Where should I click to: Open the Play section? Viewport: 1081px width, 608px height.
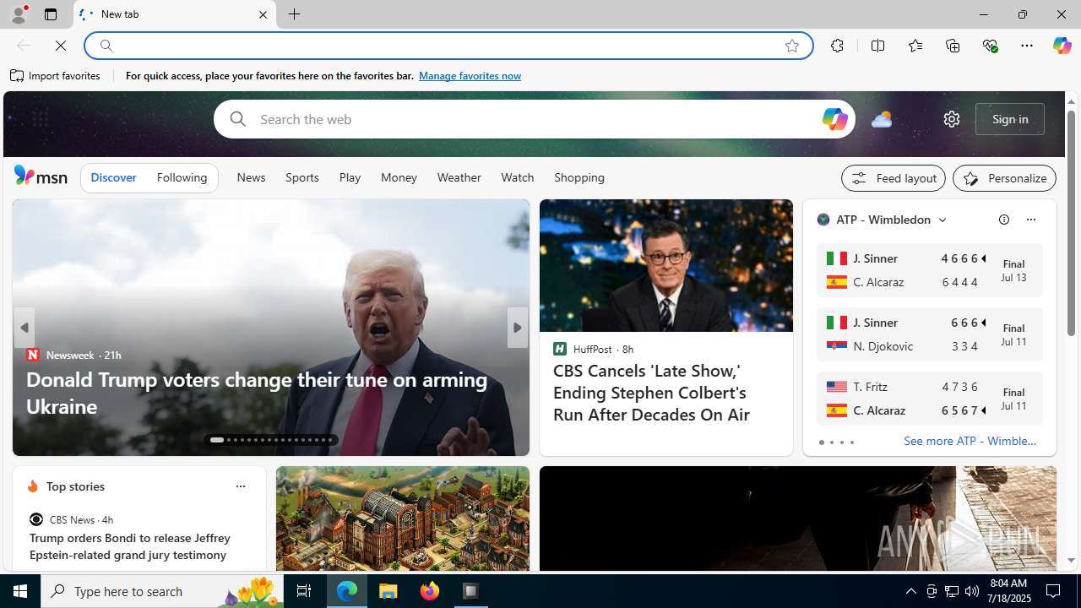pos(350,178)
